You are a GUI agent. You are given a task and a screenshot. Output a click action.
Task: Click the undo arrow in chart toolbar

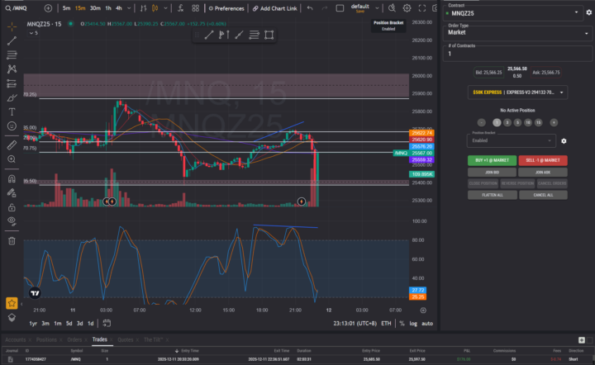(310, 8)
